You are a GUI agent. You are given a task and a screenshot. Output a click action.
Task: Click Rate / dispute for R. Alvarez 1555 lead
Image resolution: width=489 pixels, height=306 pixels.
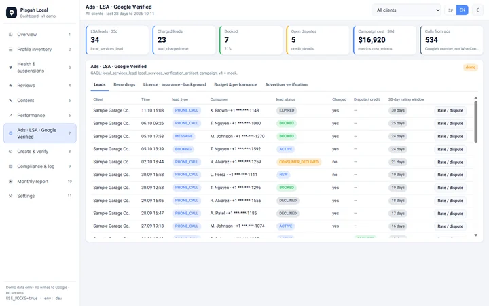pyautogui.click(x=450, y=201)
